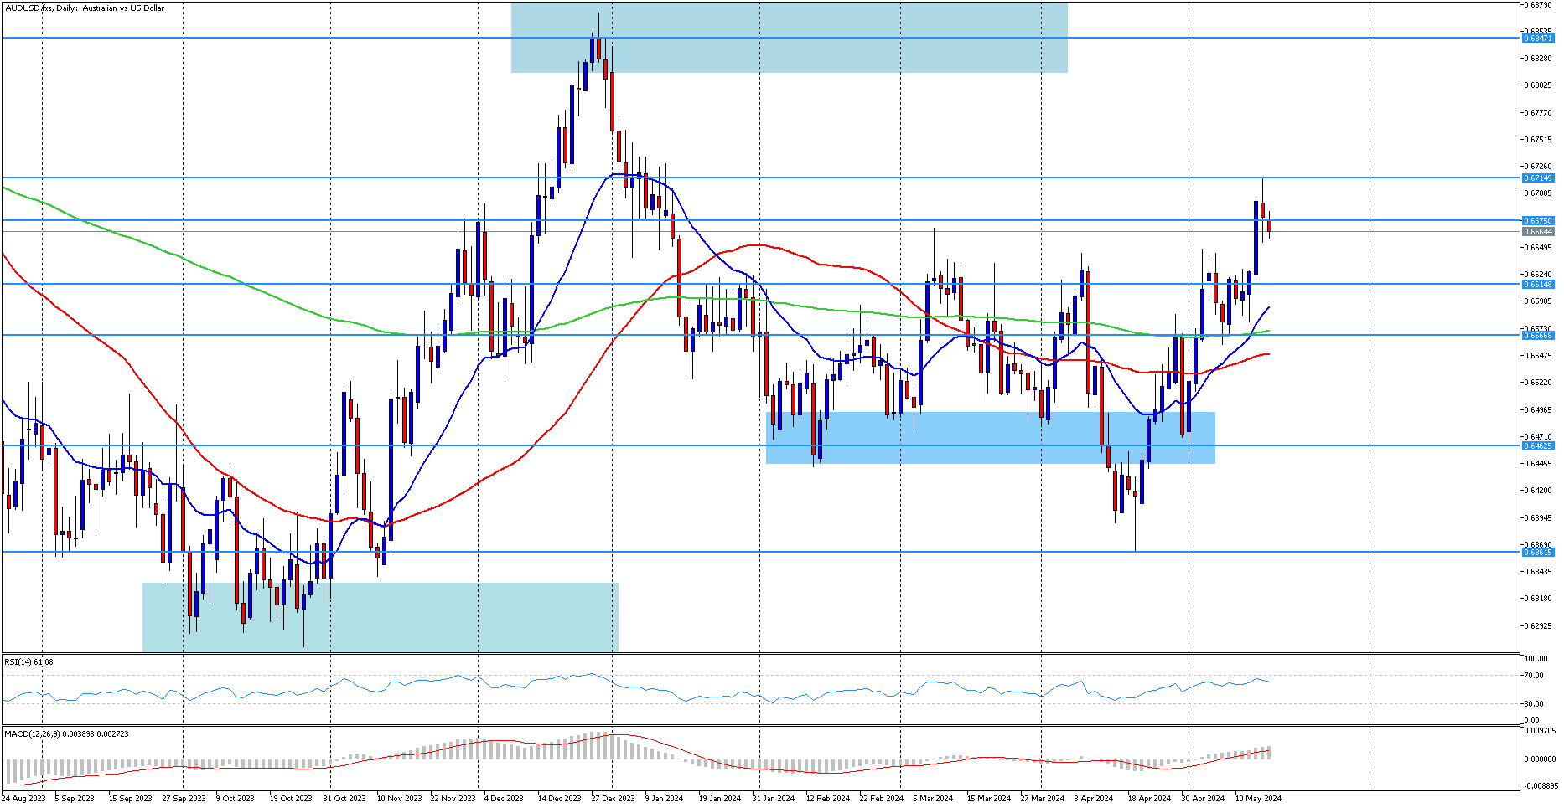
Task: Click the 0.64965 price scale value
Action: pos(1538,409)
